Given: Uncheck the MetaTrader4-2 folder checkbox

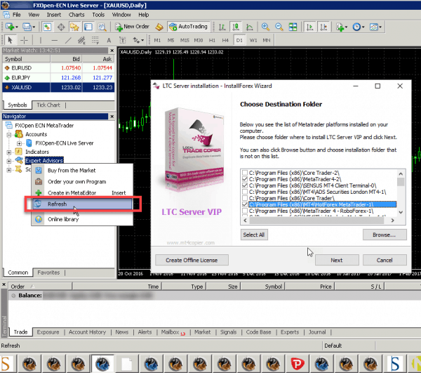Looking at the screenshot, I should 245,179.
